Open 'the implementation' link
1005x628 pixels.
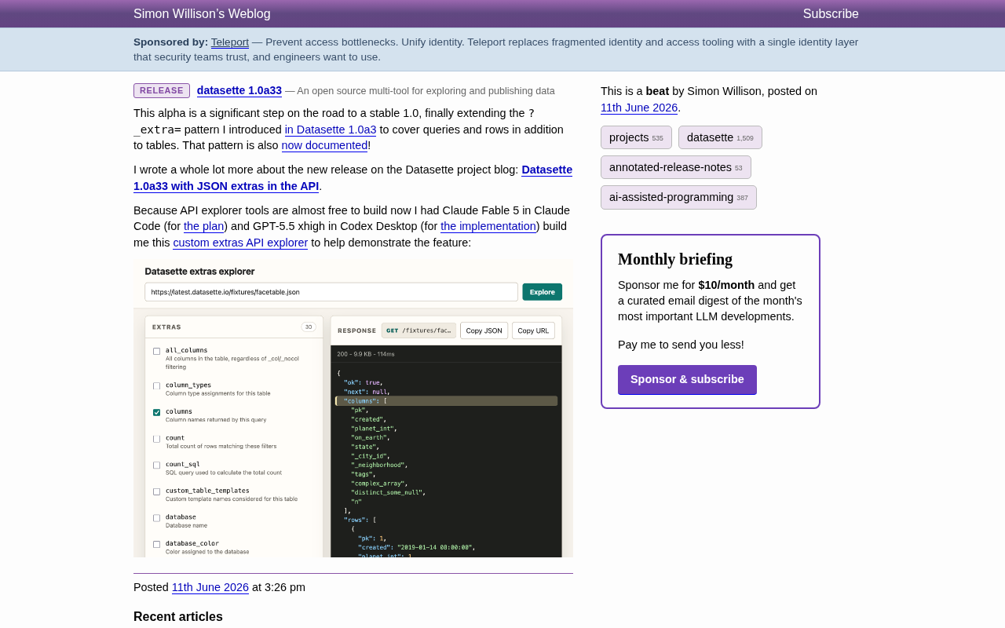(x=488, y=226)
